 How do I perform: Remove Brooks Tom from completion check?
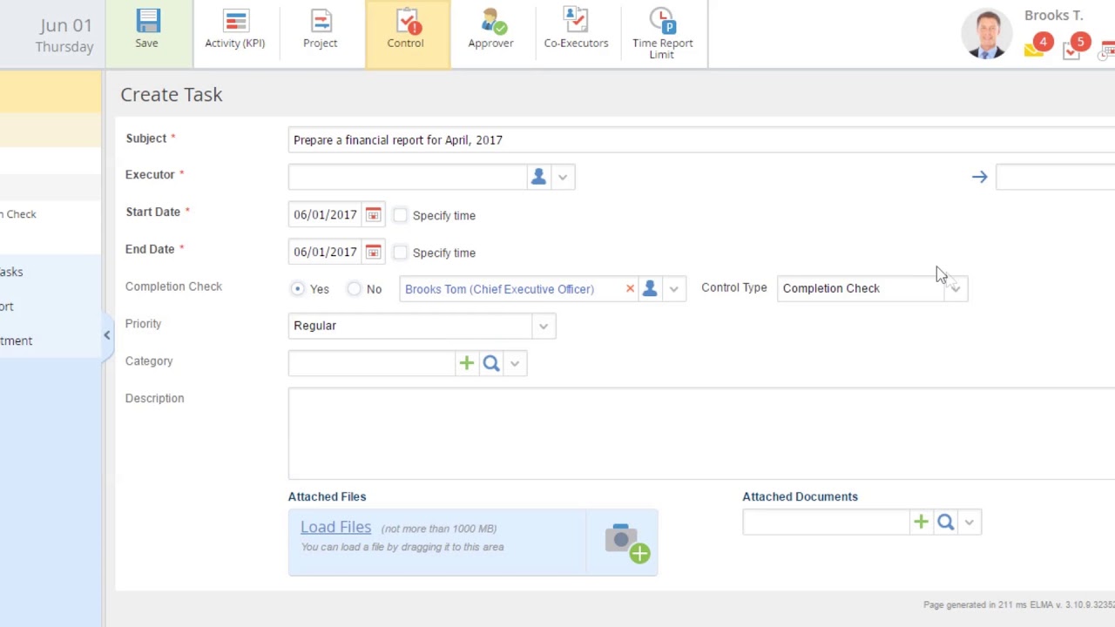630,288
